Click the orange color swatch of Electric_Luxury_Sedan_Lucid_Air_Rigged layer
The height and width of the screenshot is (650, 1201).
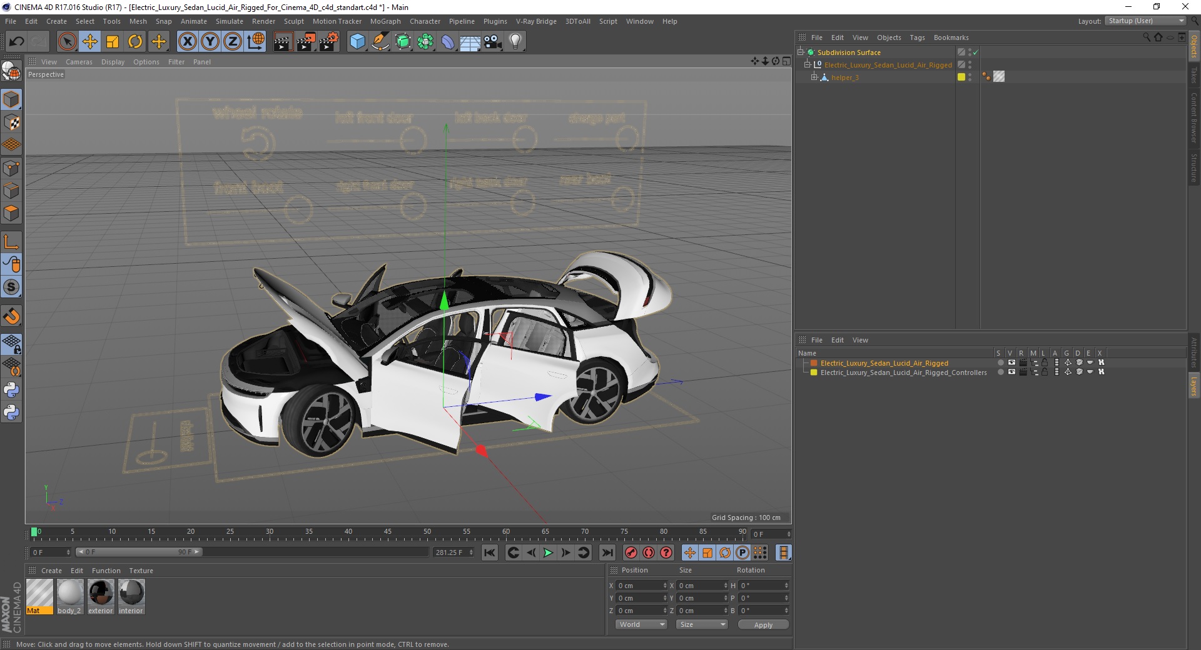tap(814, 362)
